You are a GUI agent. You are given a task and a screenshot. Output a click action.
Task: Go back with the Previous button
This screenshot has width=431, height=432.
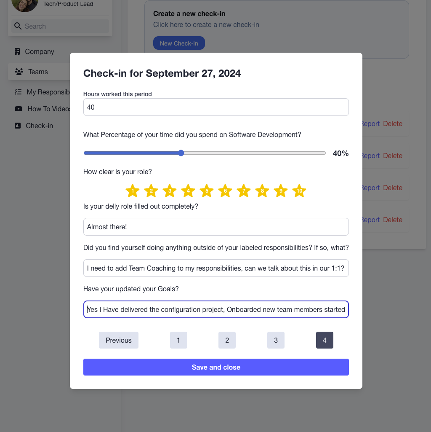pos(119,340)
